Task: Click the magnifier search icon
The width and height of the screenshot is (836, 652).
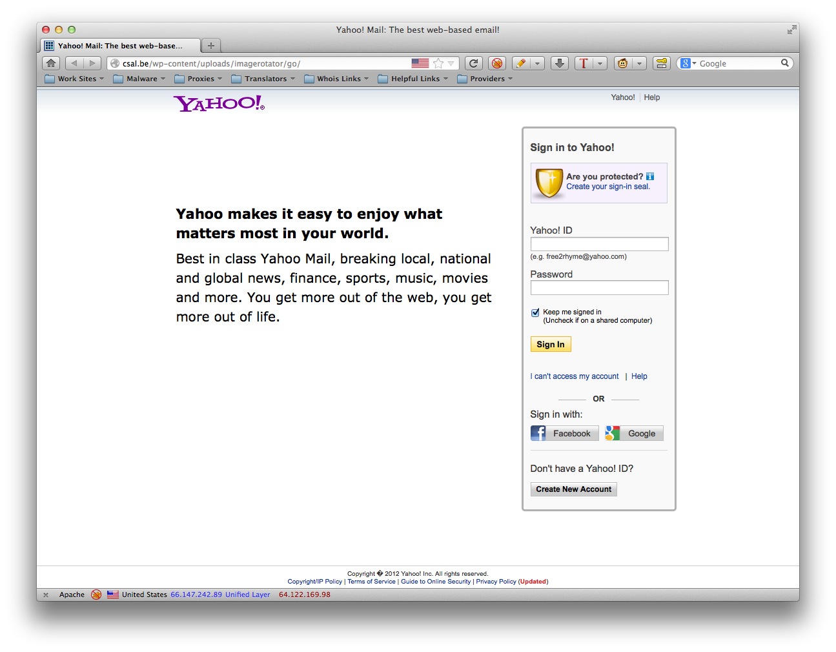Action: tap(785, 63)
